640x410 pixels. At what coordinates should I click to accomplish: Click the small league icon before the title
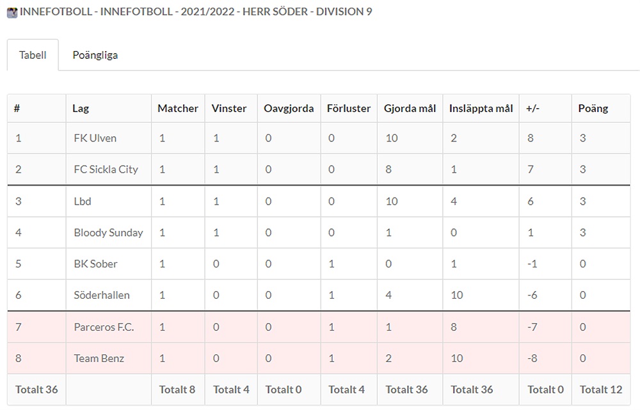pyautogui.click(x=12, y=12)
